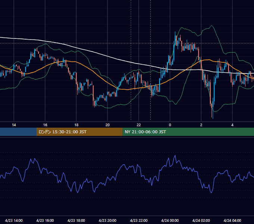
Task: Click the 18 hour label on price chart axis
Action: (76, 125)
